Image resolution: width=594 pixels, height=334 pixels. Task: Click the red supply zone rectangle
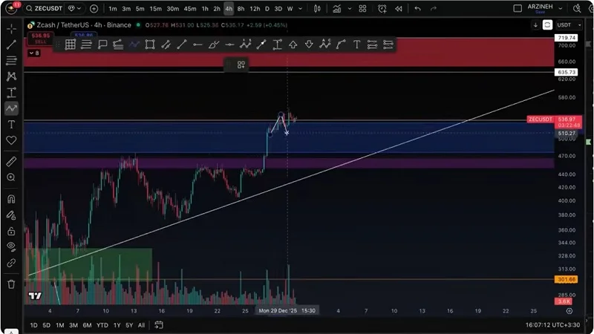(297, 52)
